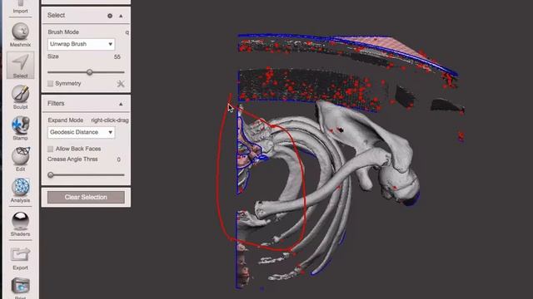Open Select panel gear settings
The height and width of the screenshot is (299, 533).
pos(110,16)
